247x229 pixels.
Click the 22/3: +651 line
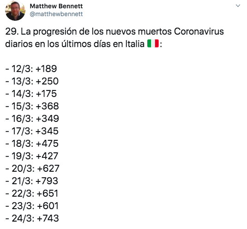click(32, 193)
